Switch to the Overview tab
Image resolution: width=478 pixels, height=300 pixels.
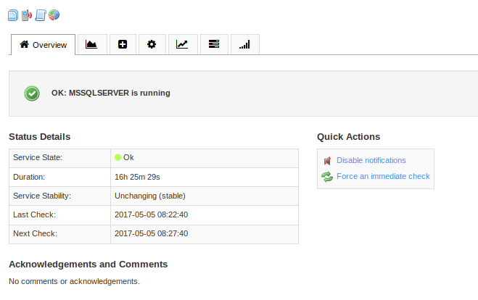(43, 45)
